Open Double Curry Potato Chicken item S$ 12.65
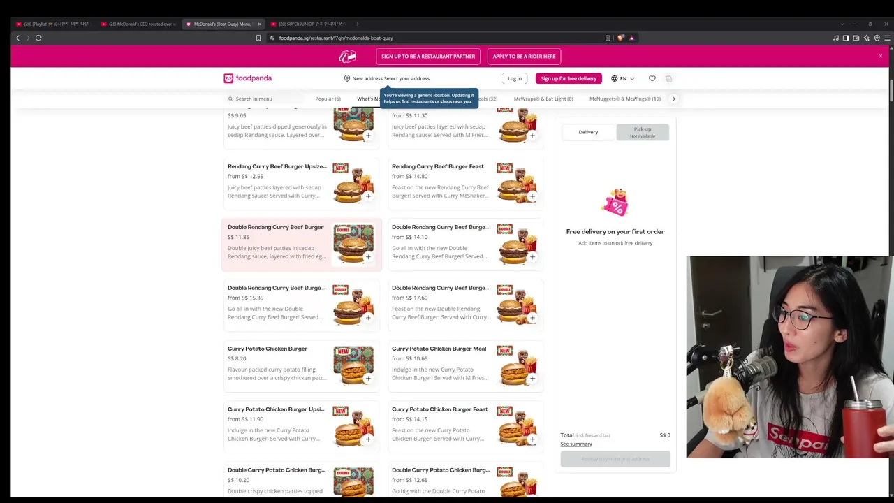 [465, 481]
